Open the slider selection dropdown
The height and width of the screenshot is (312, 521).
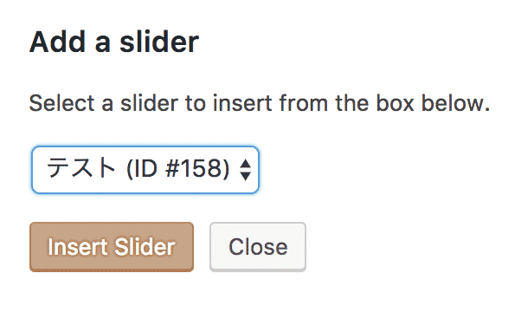(x=145, y=170)
